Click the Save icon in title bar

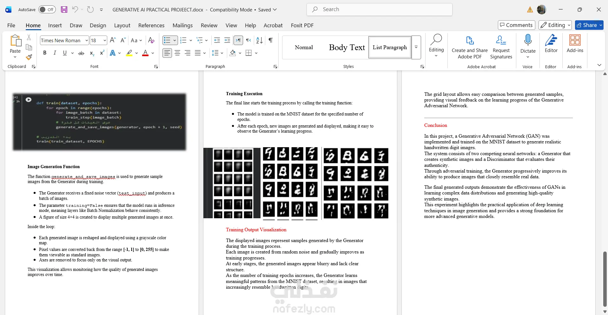click(x=64, y=10)
